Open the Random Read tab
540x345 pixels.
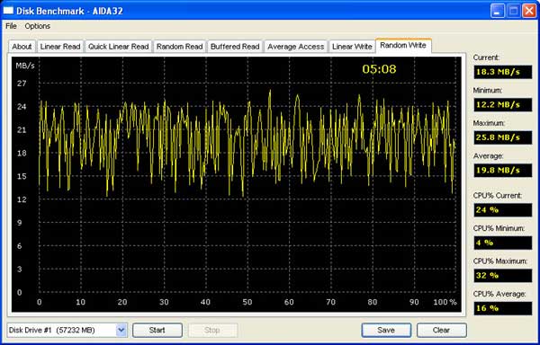point(179,47)
